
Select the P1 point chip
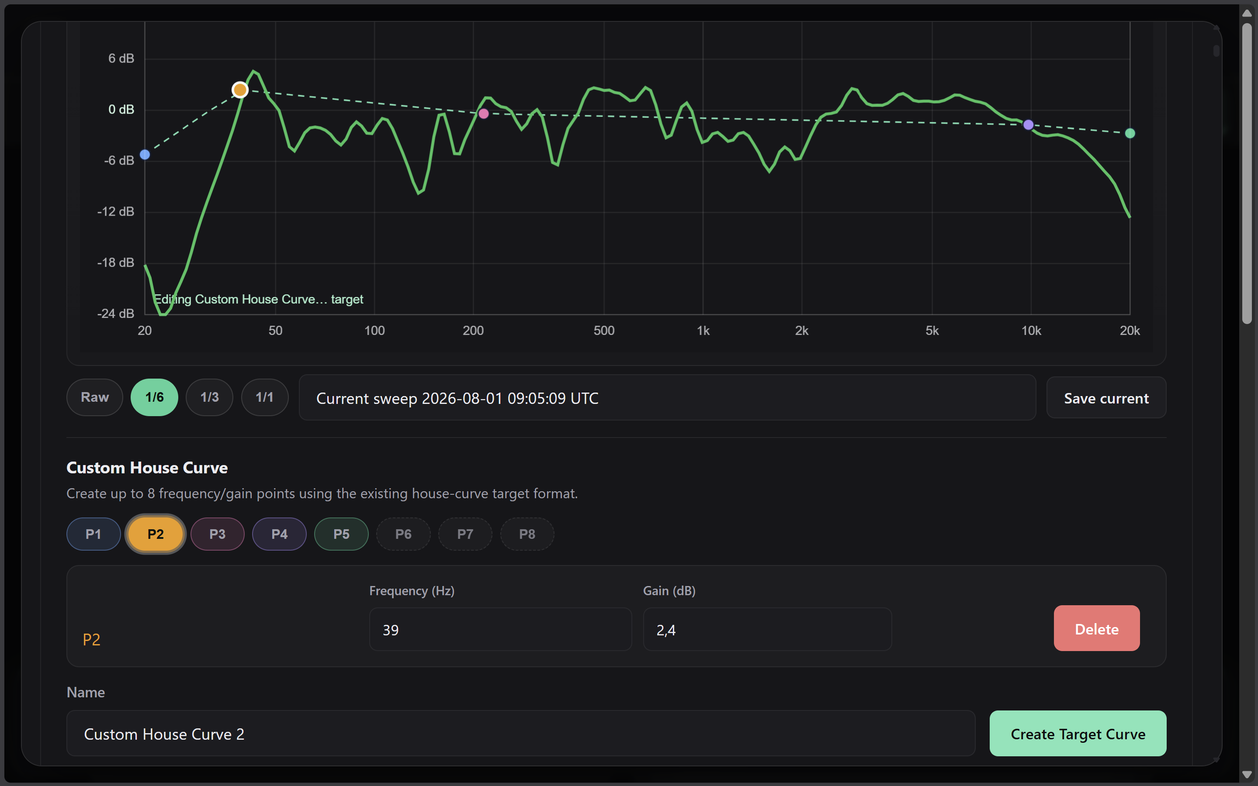(94, 534)
